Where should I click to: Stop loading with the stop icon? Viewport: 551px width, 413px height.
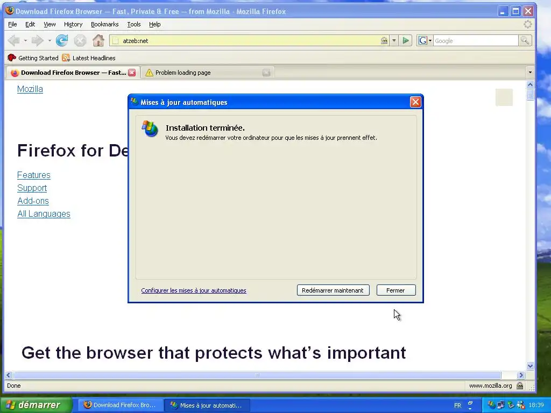click(80, 41)
